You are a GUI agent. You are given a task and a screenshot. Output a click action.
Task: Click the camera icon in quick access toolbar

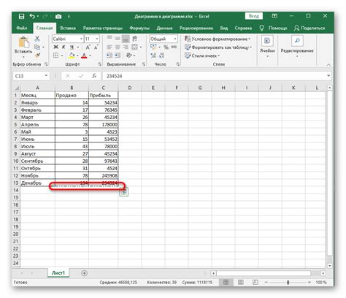tap(58, 16)
